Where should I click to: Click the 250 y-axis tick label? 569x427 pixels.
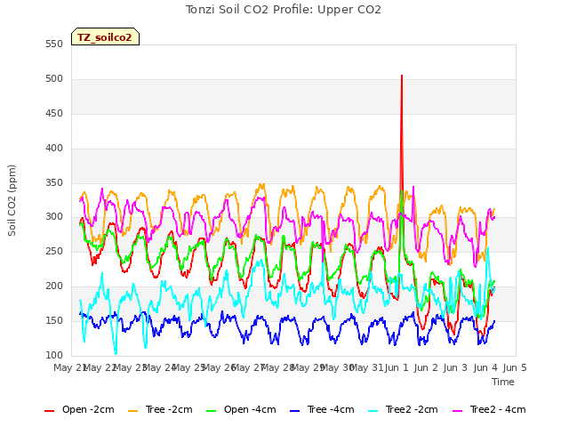point(54,252)
